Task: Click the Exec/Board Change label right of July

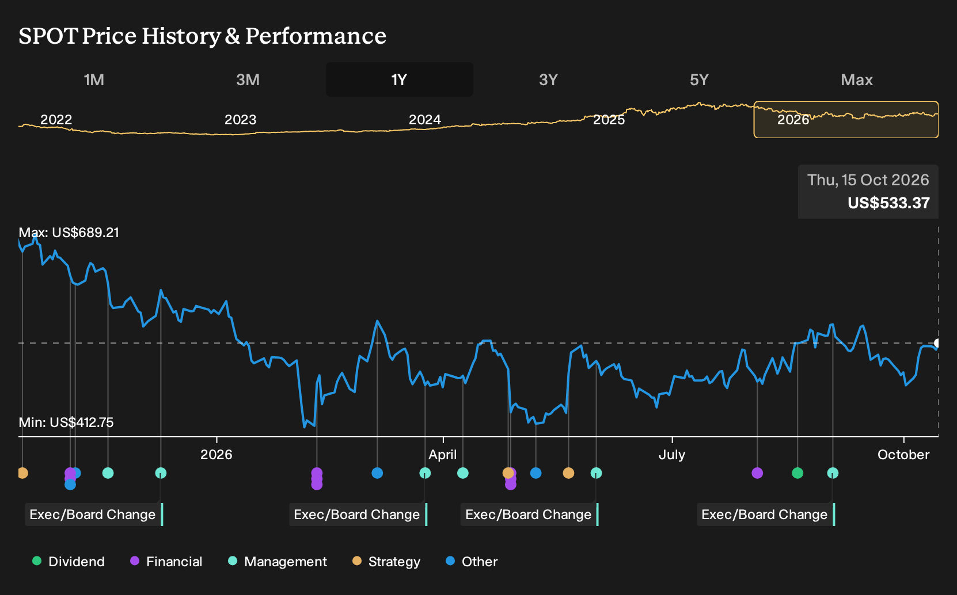Action: [x=766, y=514]
